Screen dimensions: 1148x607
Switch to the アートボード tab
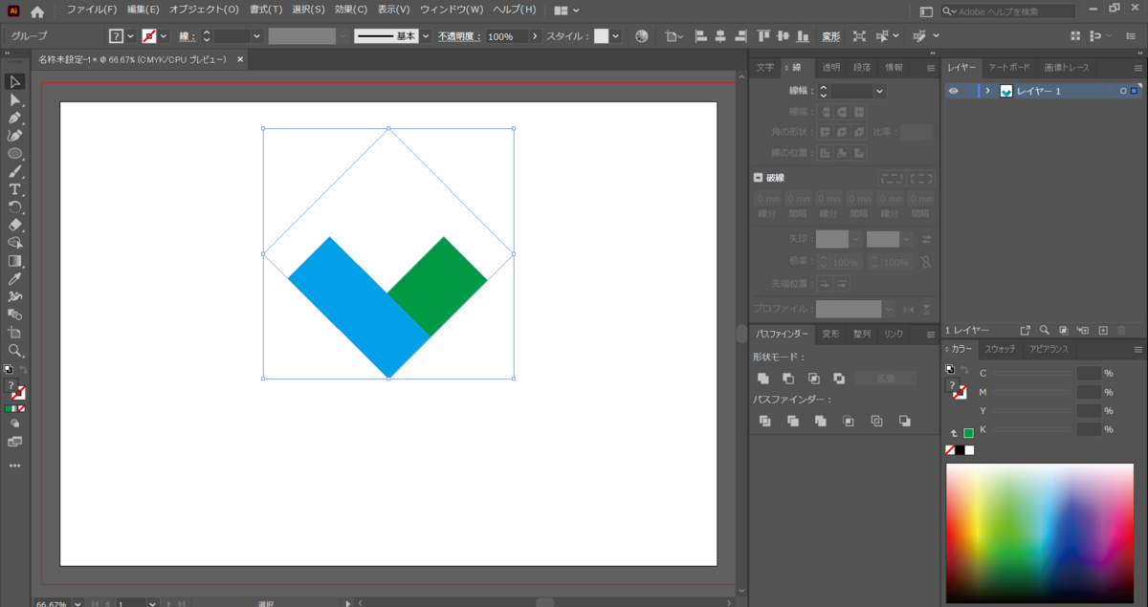[1009, 68]
